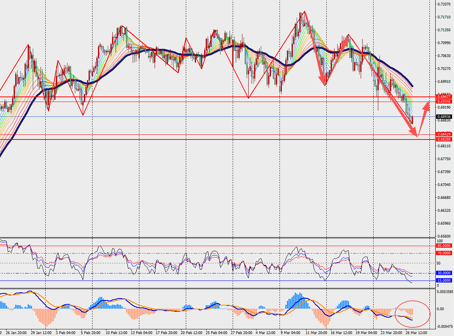Image resolution: width=454 pixels, height=336 pixels.
Task: Click the 0.65604 value on the price scale
Action: click(x=444, y=236)
